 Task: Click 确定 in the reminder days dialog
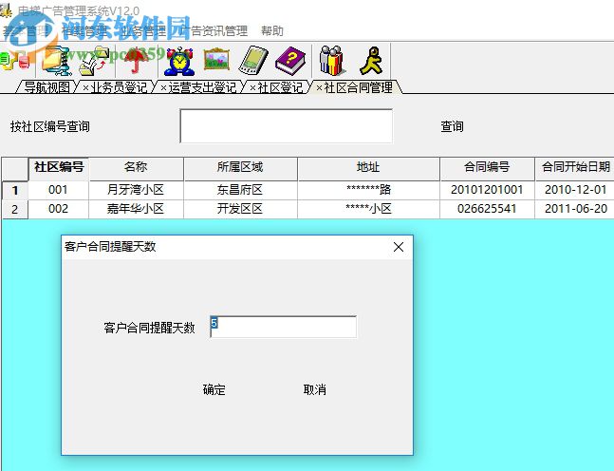coord(214,389)
